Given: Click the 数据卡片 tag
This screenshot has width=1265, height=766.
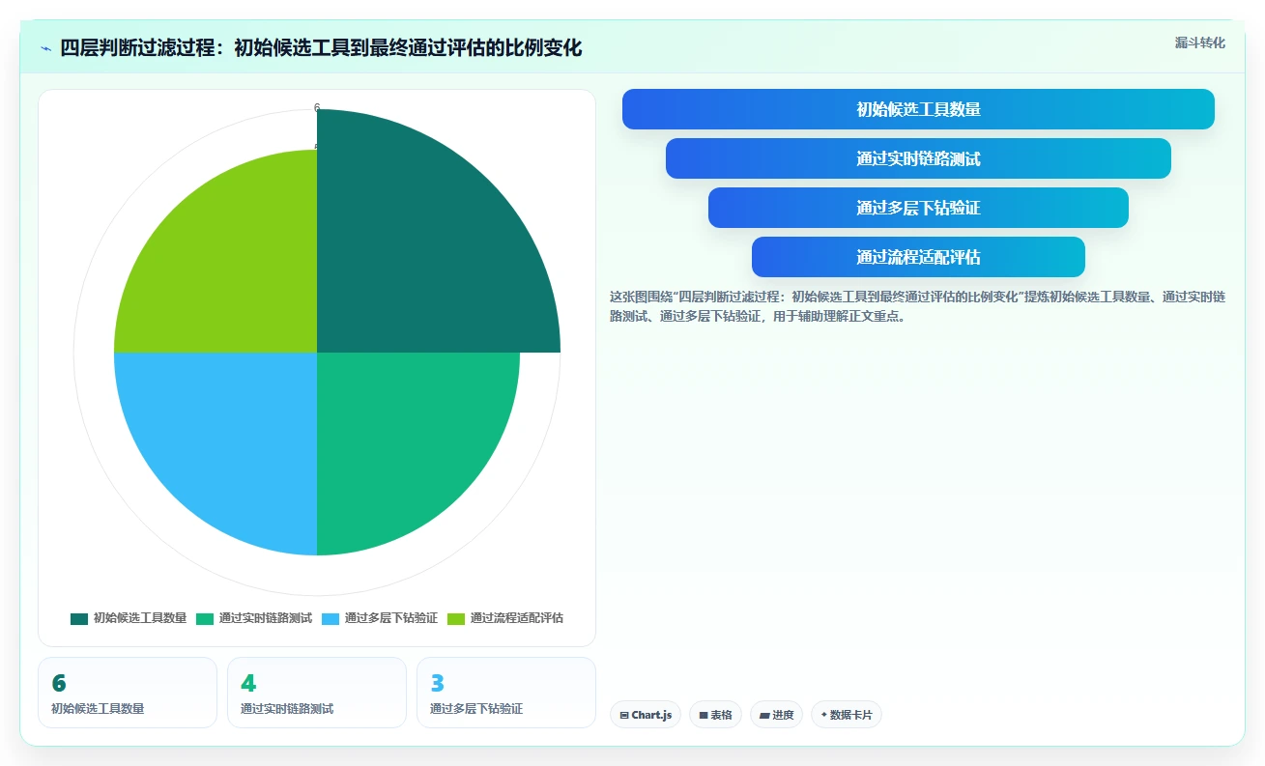Looking at the screenshot, I should click(x=847, y=715).
